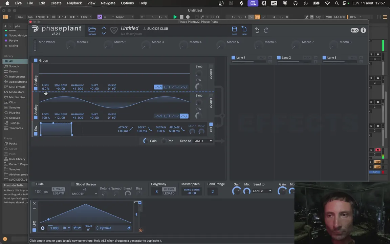The image size is (390, 244).
Task: Click the game controller icon in Phase Plant
Action: coord(354,30)
